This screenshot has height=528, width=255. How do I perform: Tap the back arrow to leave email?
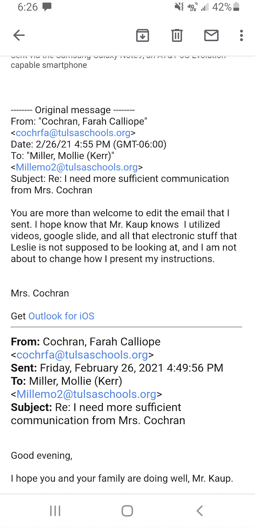19,35
